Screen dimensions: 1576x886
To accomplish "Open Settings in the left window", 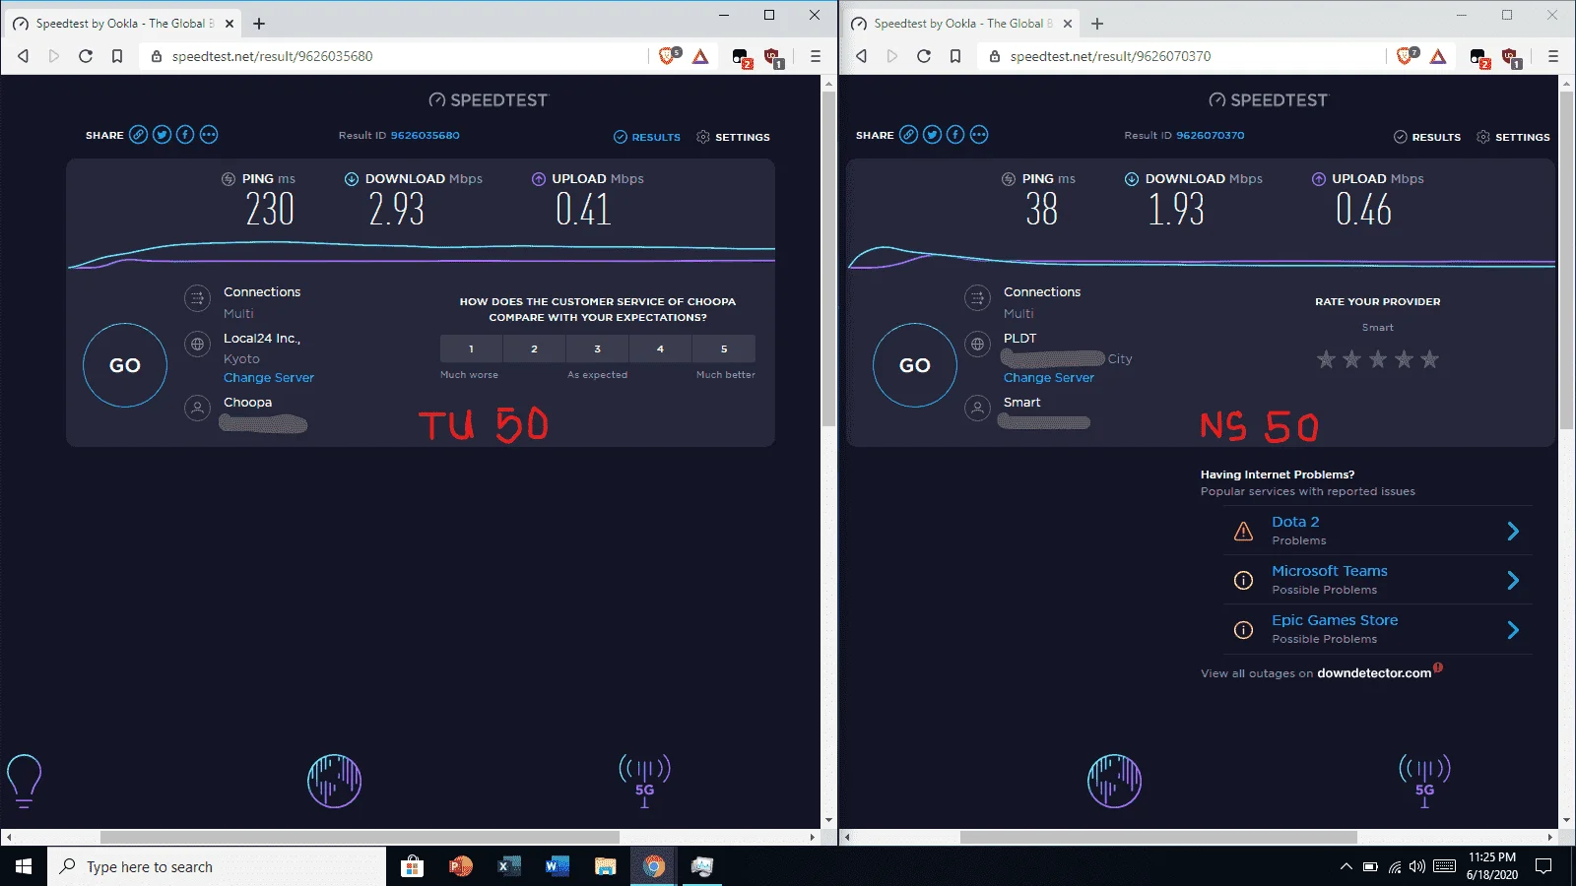I will pos(733,137).
